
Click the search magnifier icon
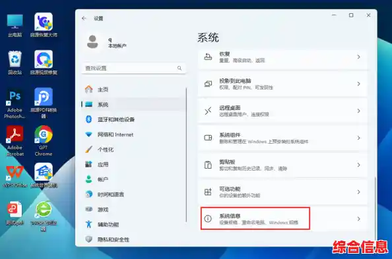(x=180, y=68)
